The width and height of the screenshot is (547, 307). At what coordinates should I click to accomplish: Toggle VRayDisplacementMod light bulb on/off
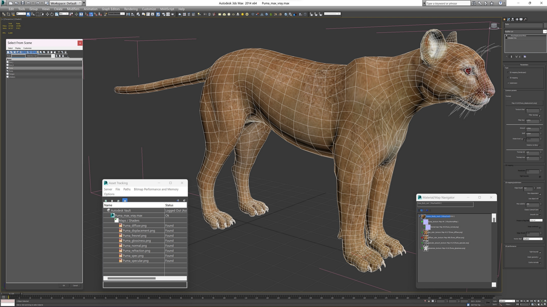pos(507,36)
